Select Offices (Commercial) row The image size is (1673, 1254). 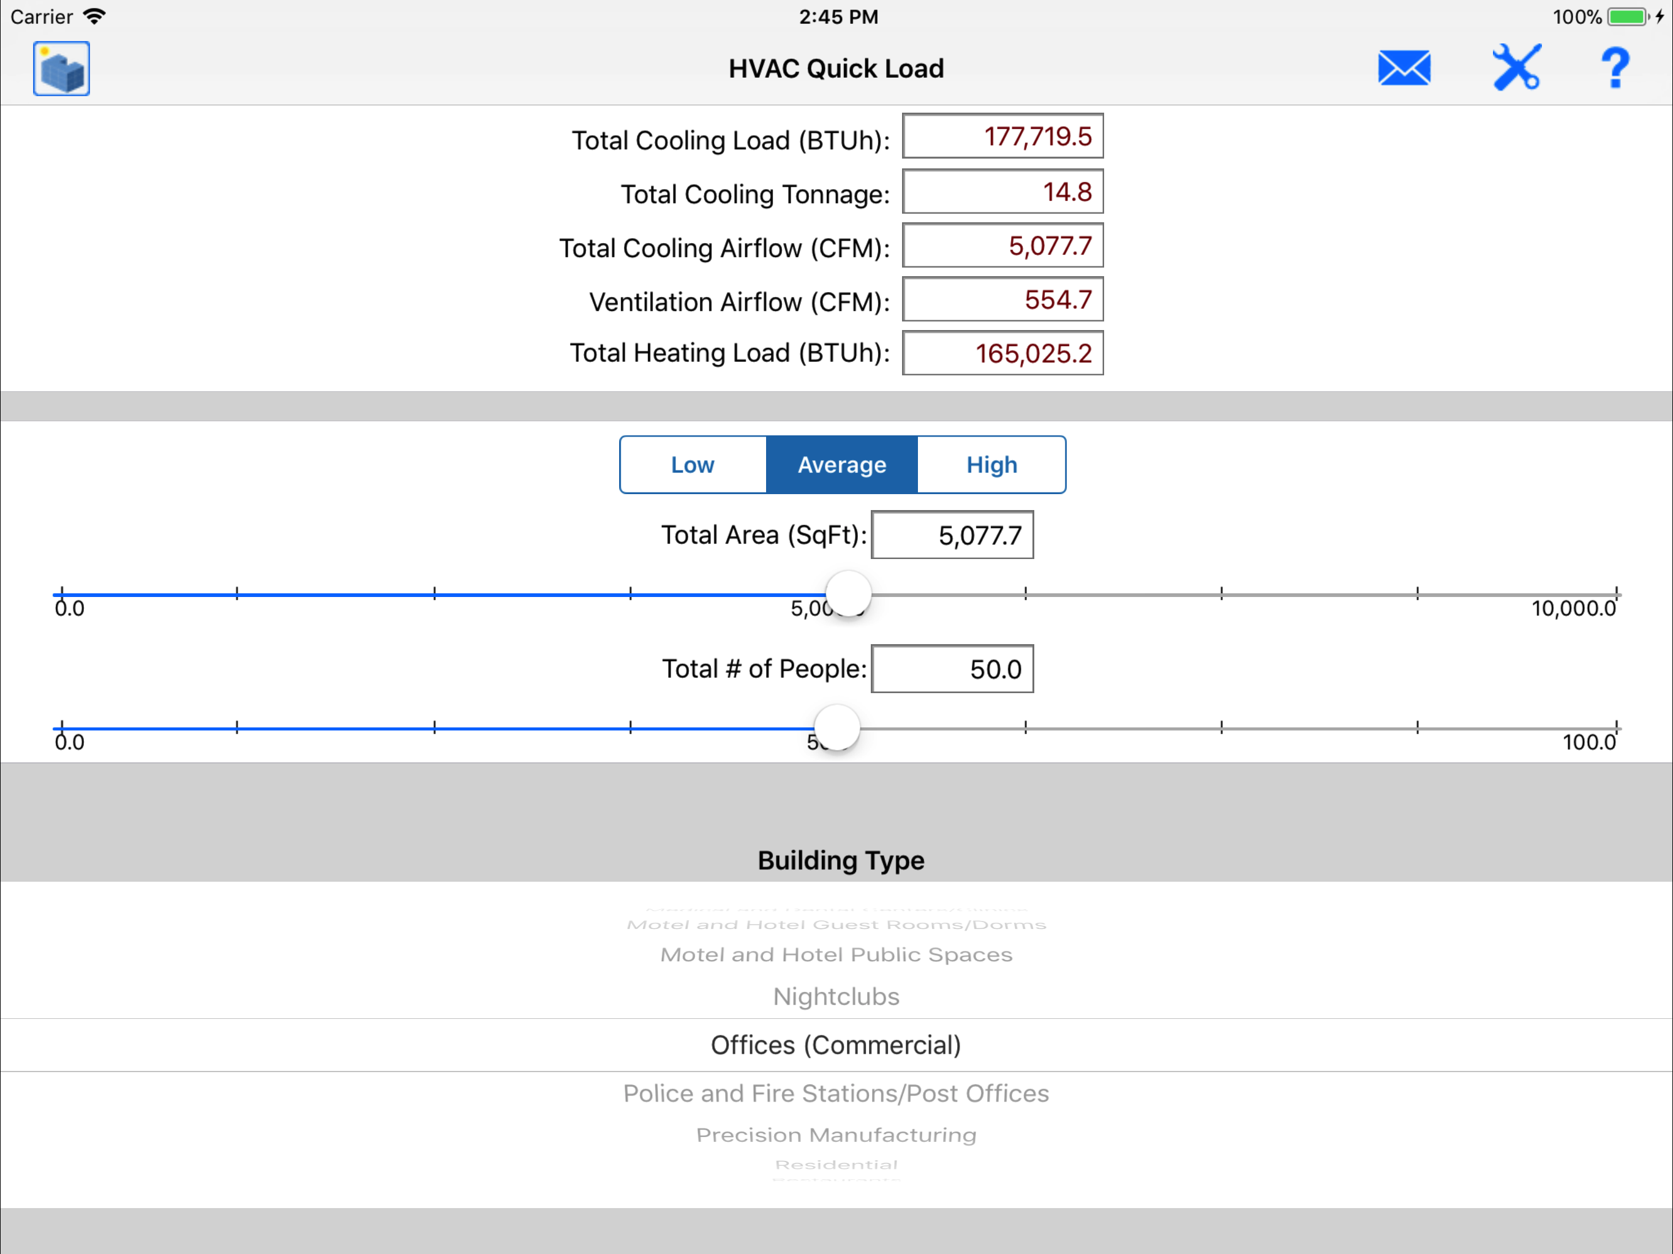[836, 1045]
